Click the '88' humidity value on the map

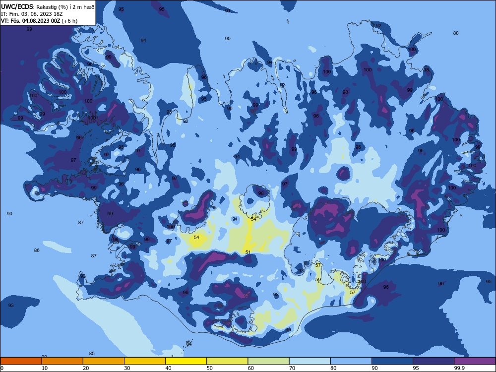(456, 33)
